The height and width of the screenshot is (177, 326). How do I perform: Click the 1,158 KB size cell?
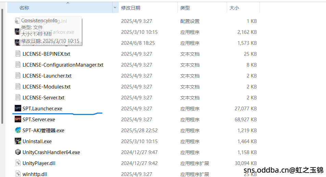click(x=247, y=152)
